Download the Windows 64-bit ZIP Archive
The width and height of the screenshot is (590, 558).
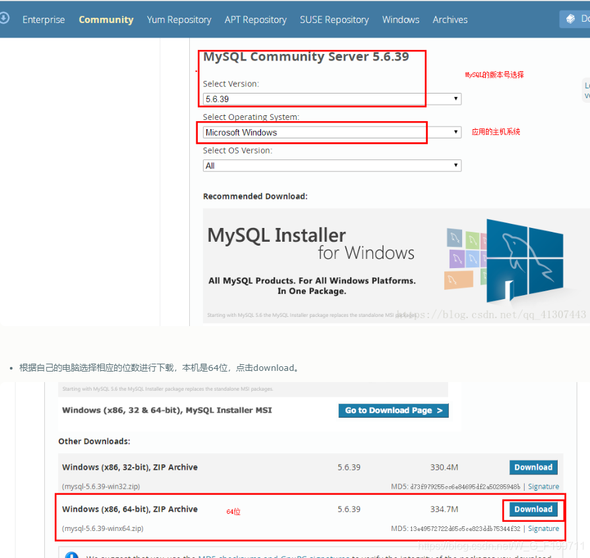pyautogui.click(x=533, y=509)
